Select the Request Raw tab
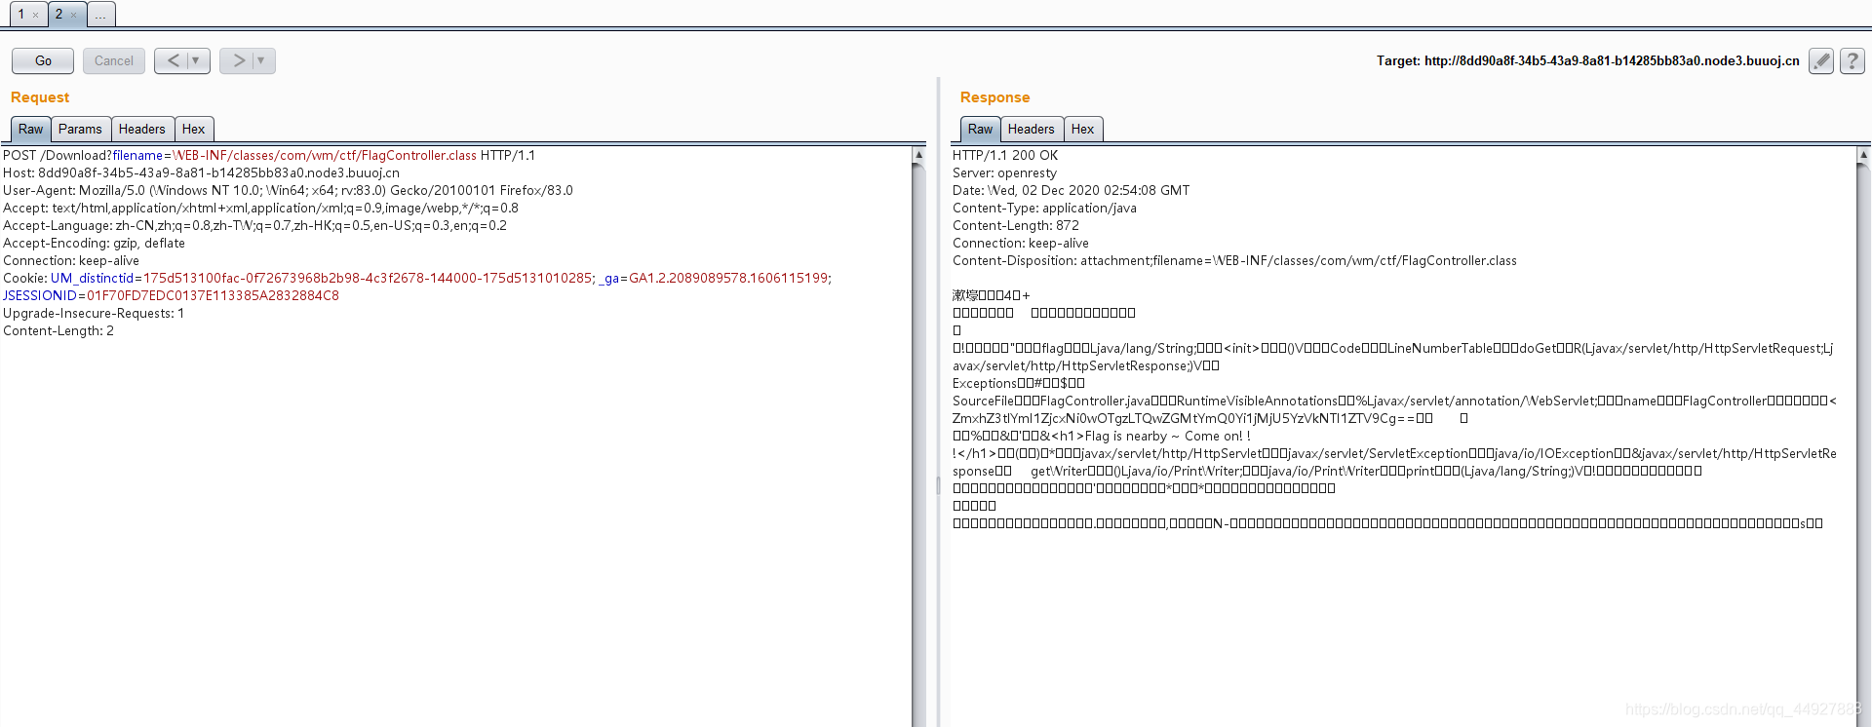Viewport: 1872px width, 727px height. click(30, 129)
